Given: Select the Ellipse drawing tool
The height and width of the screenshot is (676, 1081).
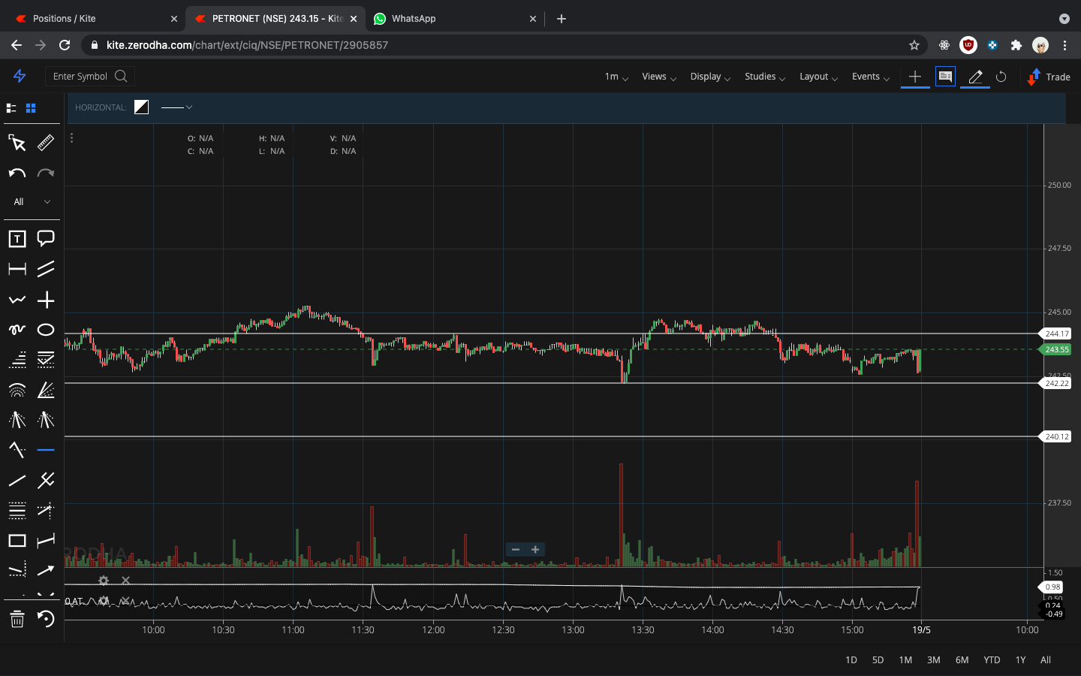Looking at the screenshot, I should (x=46, y=329).
